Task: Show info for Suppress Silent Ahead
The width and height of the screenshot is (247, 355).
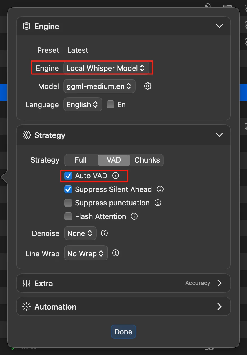Action: [x=160, y=189]
